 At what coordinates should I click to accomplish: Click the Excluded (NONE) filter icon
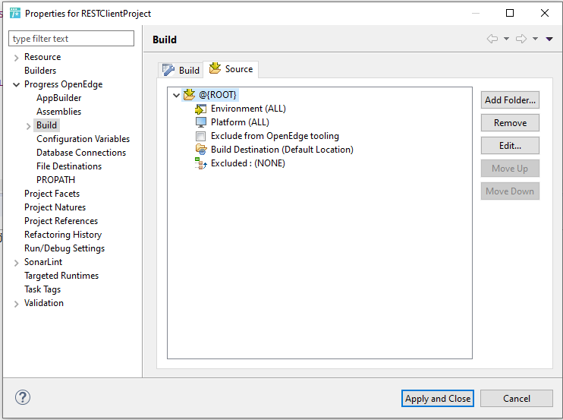coord(201,163)
